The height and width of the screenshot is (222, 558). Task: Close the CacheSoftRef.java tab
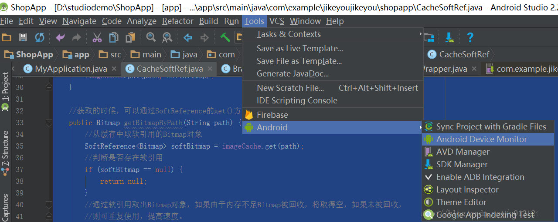(x=211, y=69)
